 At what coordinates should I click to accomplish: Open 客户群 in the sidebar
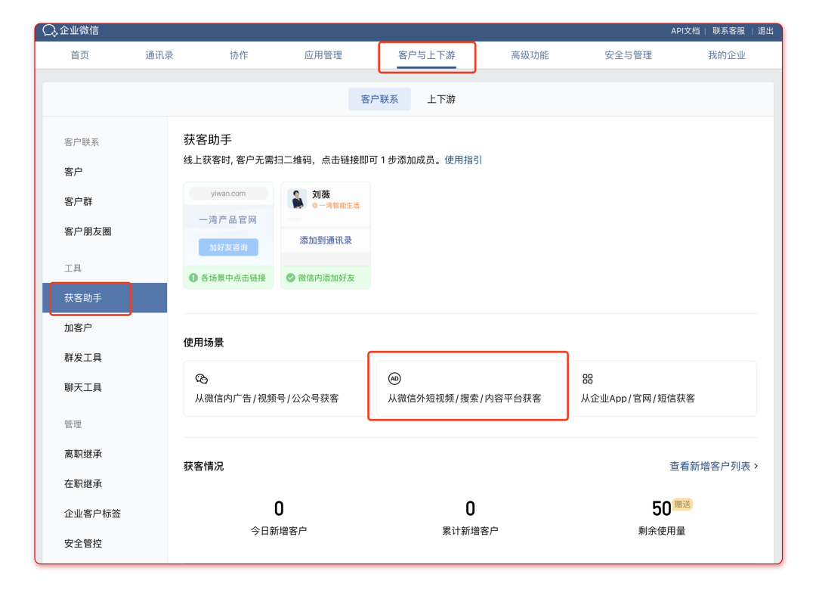79,202
